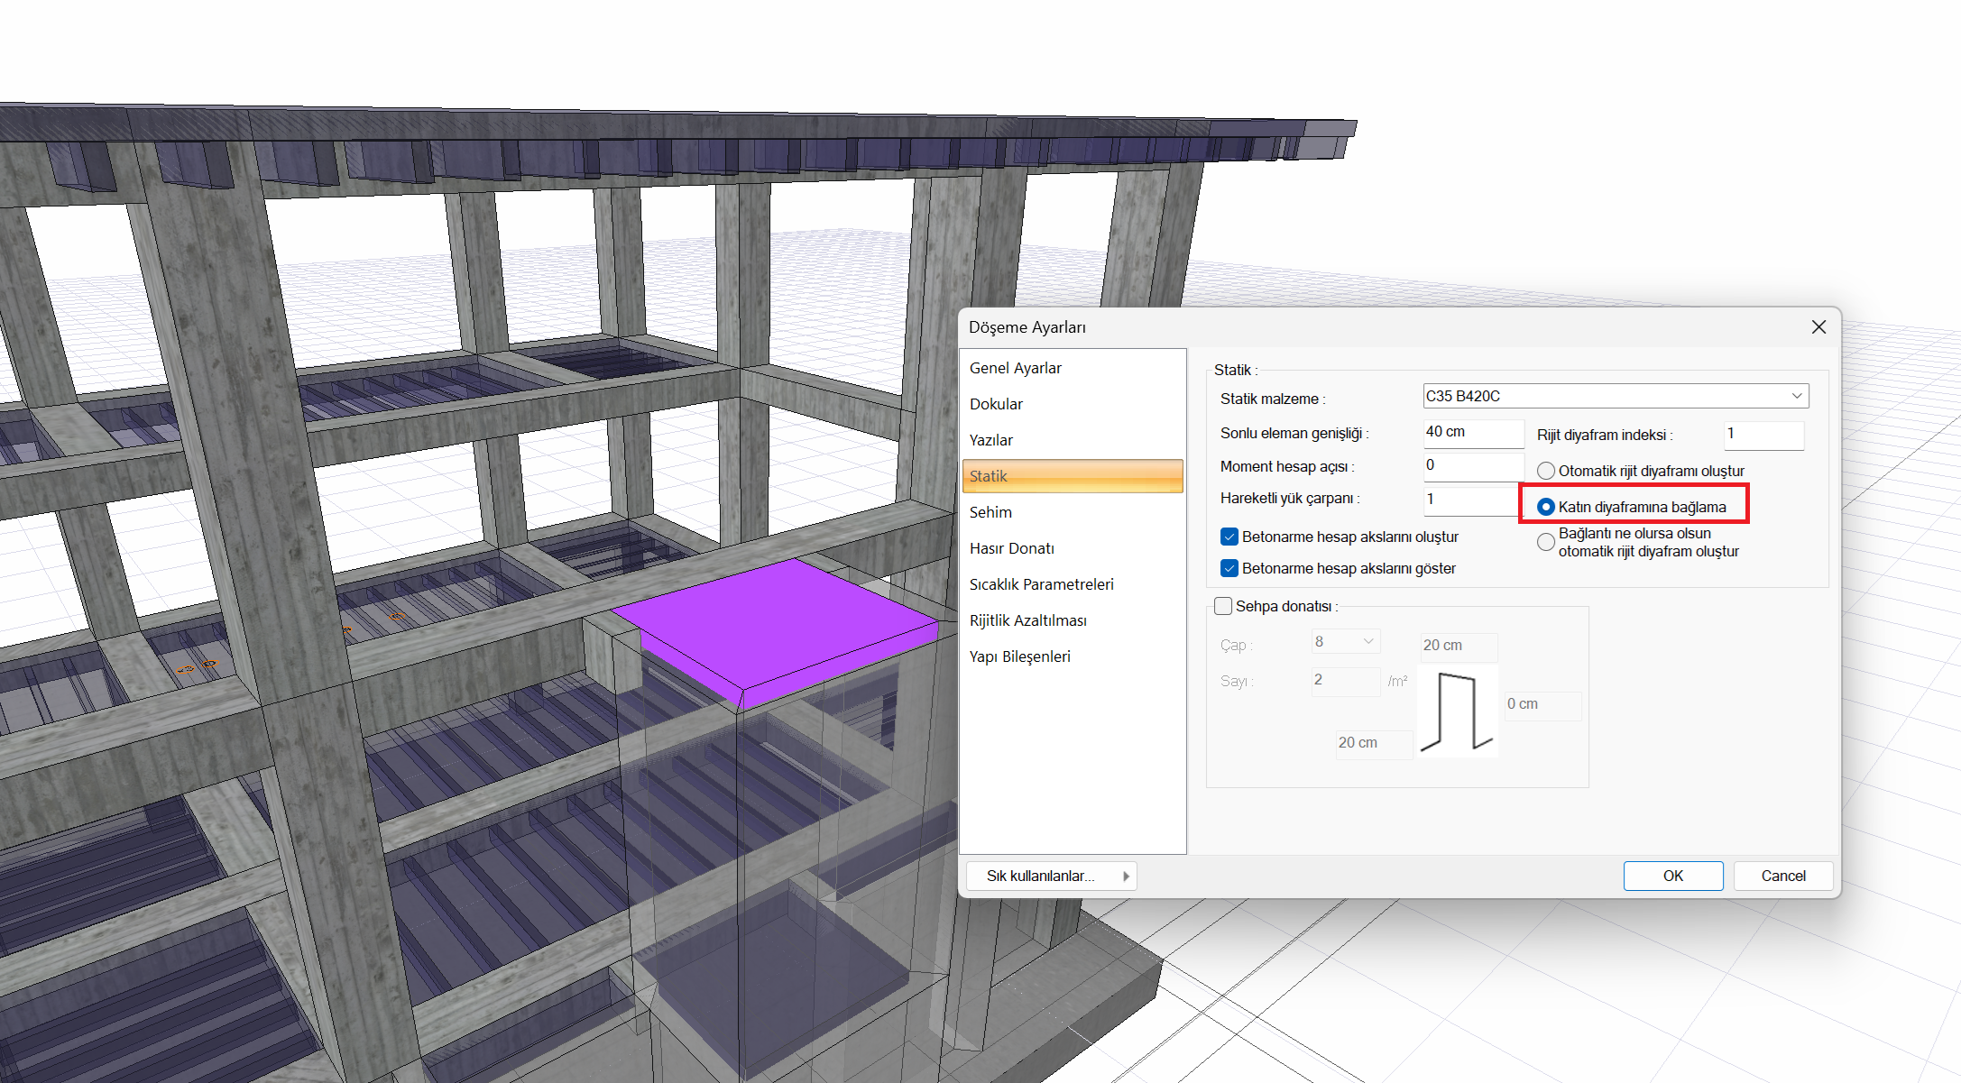Image resolution: width=1961 pixels, height=1083 pixels.
Task: Click the Cancel button
Action: pos(1783,876)
